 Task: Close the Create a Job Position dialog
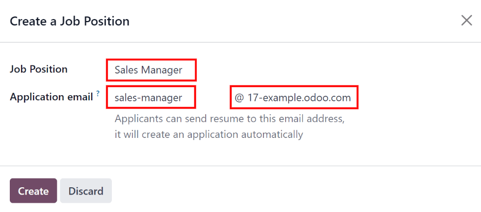[466, 21]
